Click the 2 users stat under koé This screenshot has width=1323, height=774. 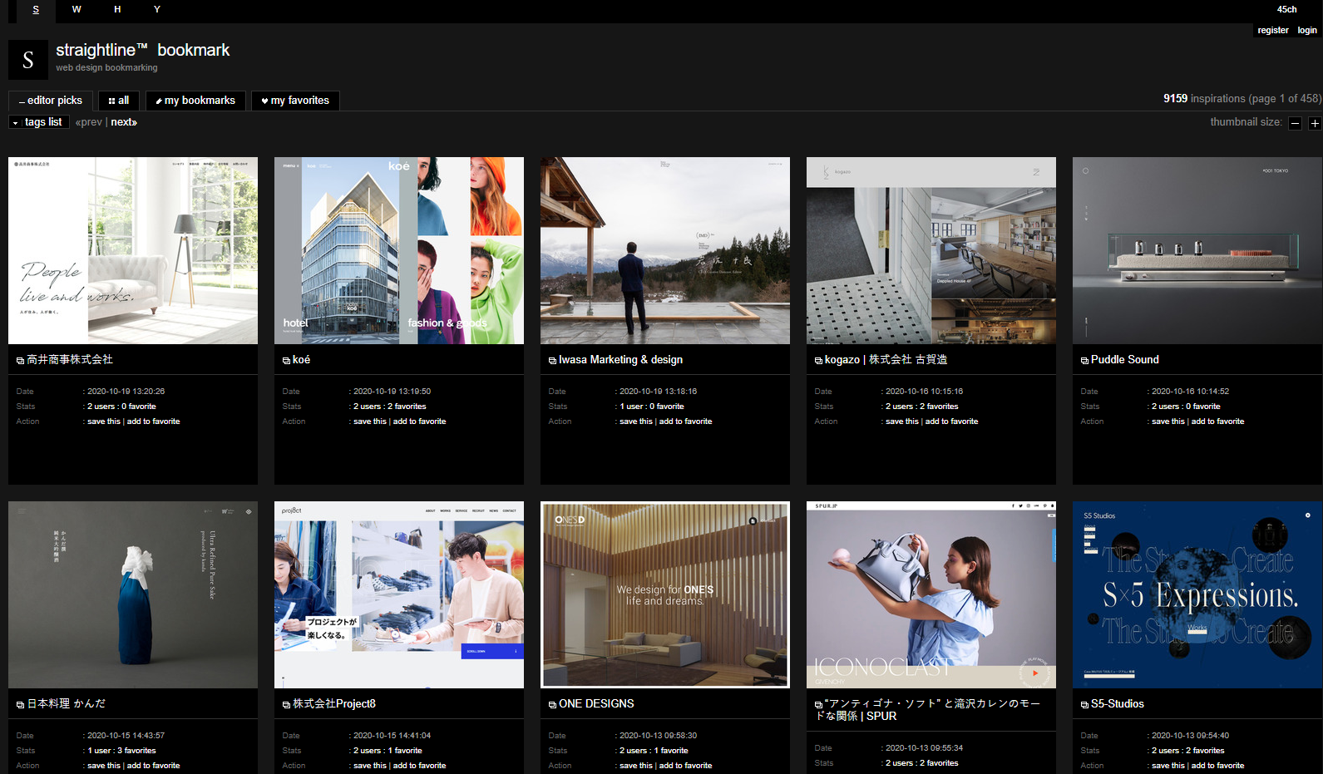[367, 407]
